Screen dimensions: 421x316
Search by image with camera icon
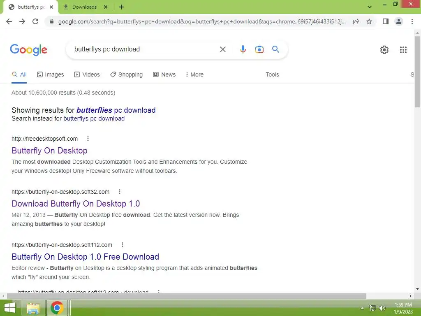259,49
